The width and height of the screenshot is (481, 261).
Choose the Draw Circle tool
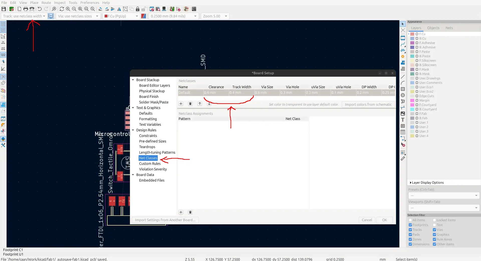(x=403, y=95)
